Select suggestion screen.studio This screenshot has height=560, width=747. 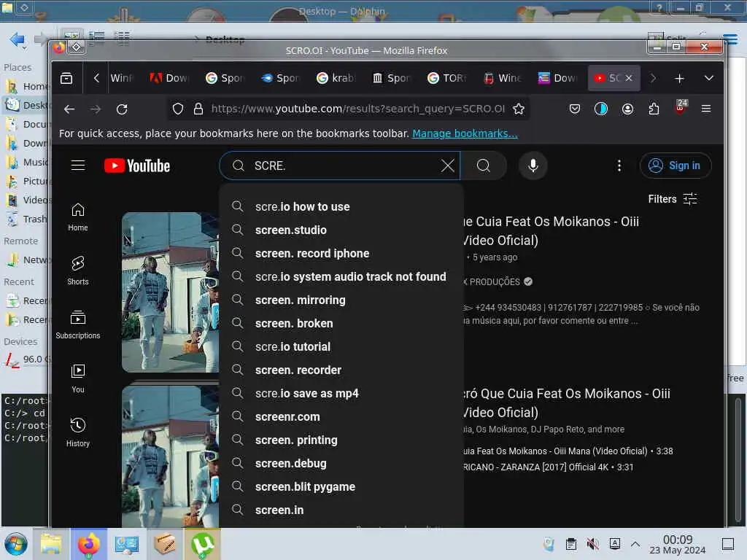[341, 230]
